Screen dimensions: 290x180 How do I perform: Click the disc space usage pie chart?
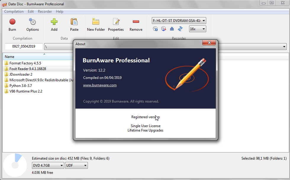pos(15,165)
